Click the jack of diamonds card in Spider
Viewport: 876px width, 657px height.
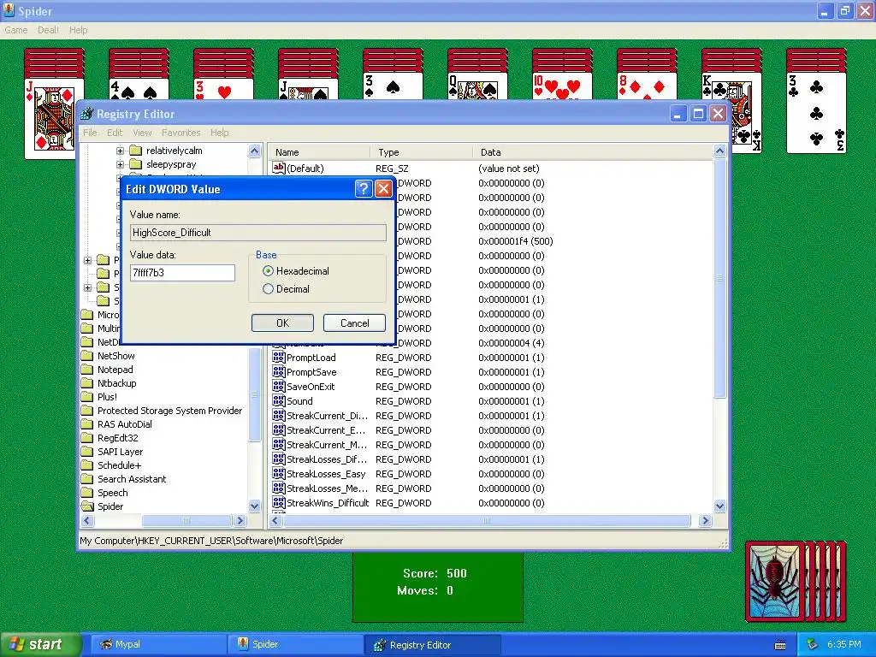[x=49, y=118]
